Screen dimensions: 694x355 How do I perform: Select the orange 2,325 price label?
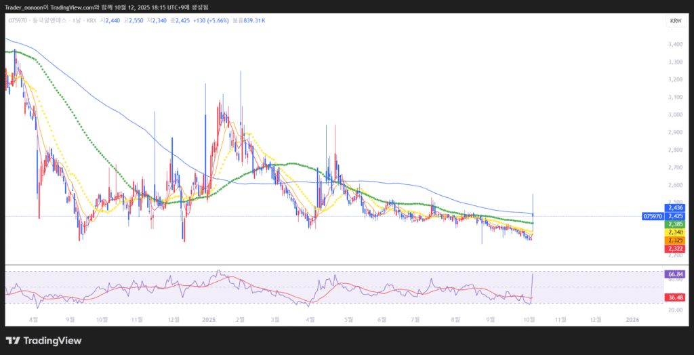675,241
